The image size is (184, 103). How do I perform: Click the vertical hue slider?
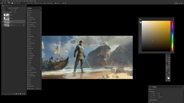(x=172, y=36)
